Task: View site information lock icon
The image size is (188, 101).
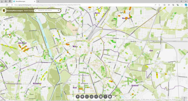Action: point(12,5)
